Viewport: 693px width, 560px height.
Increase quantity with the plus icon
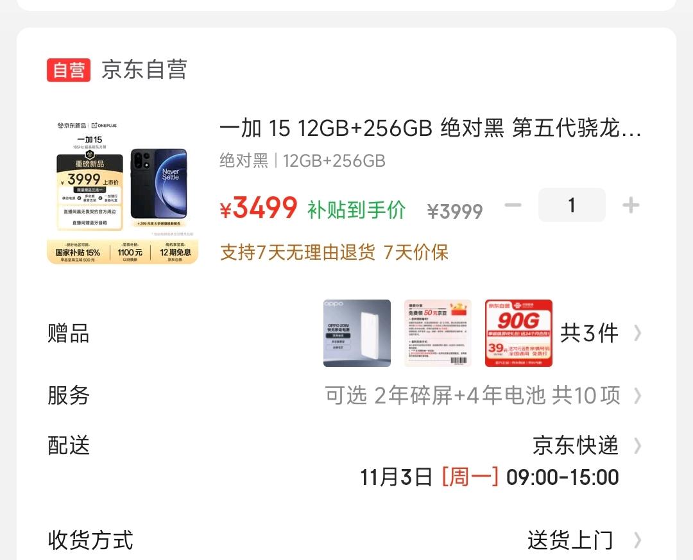coord(631,205)
